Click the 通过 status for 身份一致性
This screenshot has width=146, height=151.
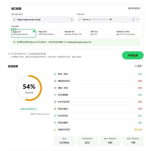coord(140,74)
